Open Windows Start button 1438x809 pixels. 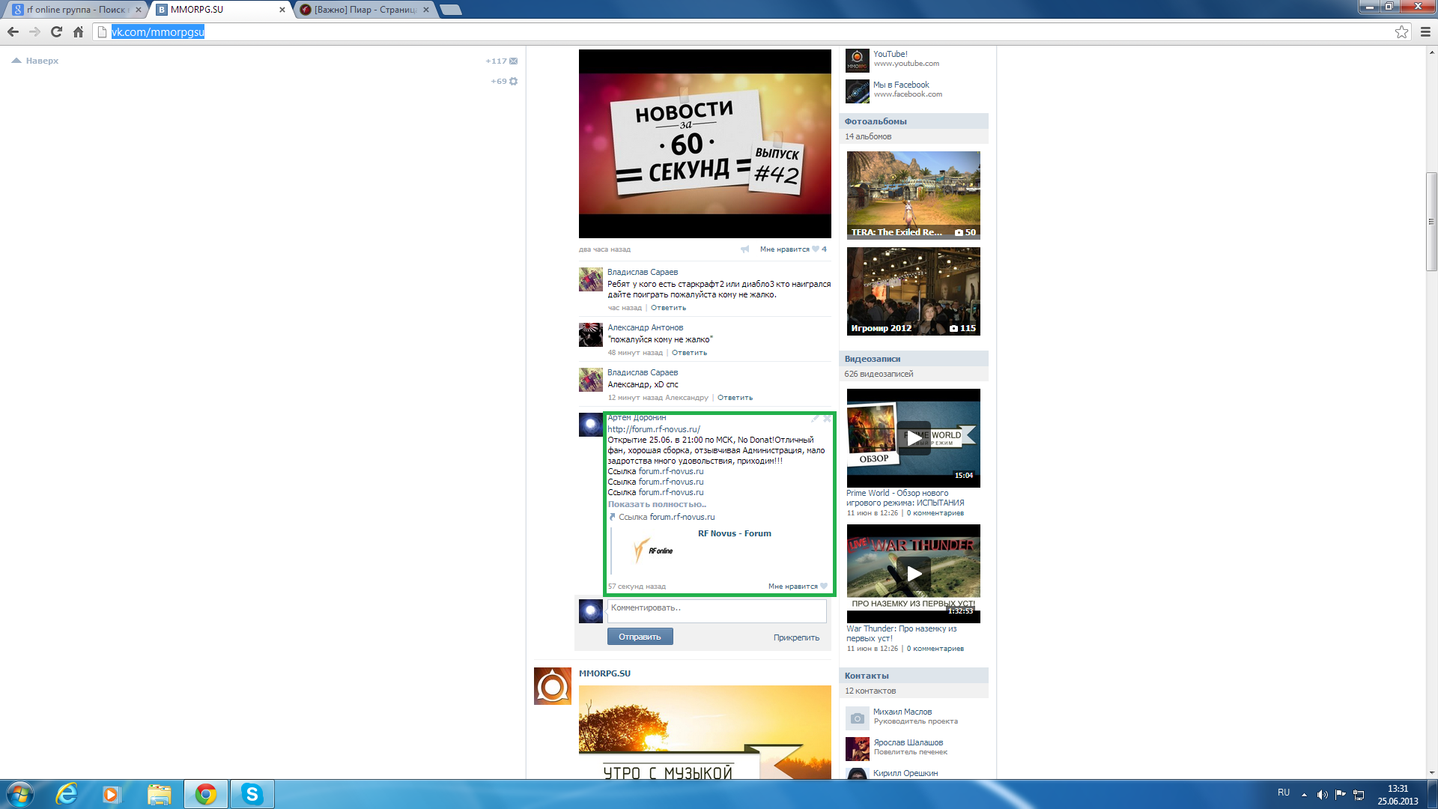click(20, 794)
